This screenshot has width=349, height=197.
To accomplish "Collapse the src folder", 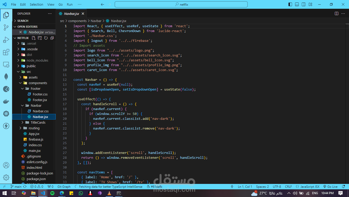I will pyautogui.click(x=34, y=72).
